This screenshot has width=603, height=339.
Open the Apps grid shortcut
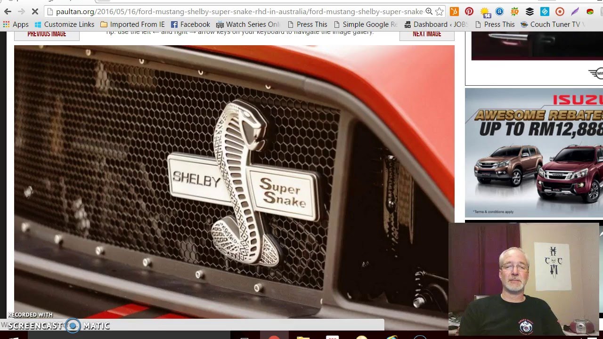pos(16,24)
